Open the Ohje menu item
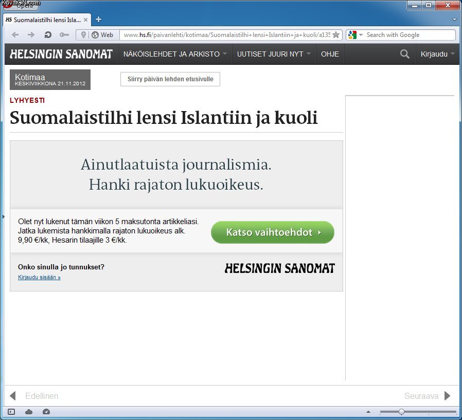The image size is (462, 420). (x=330, y=54)
